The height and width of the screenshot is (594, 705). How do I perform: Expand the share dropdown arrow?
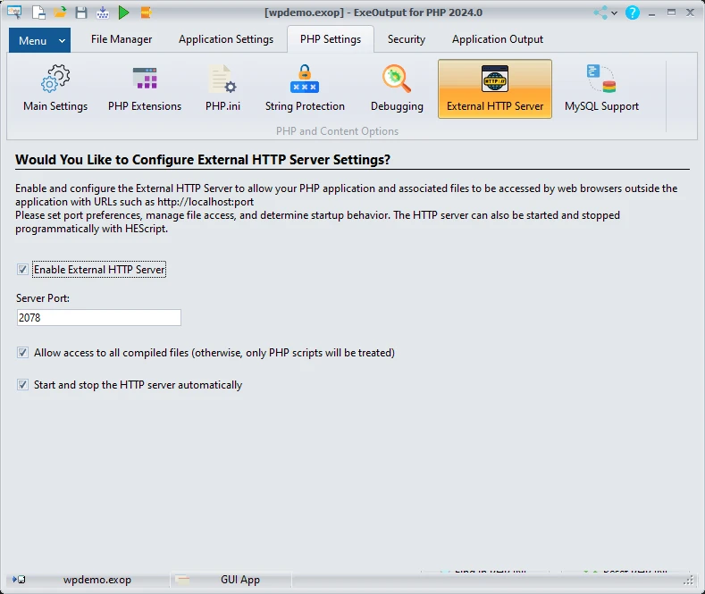pos(614,13)
